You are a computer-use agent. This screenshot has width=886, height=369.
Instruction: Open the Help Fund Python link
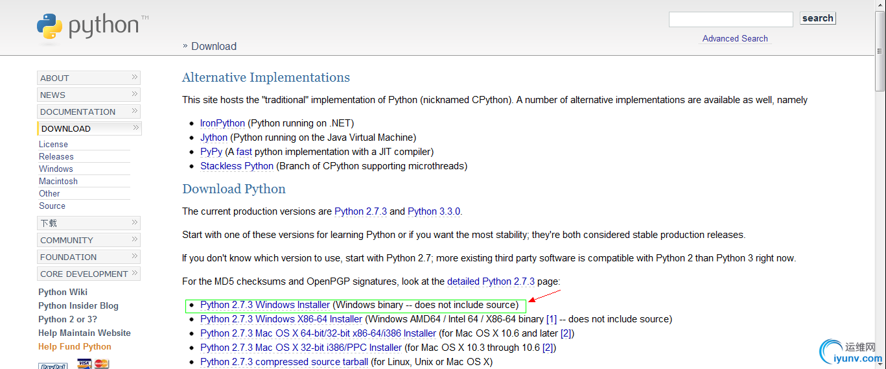click(75, 346)
